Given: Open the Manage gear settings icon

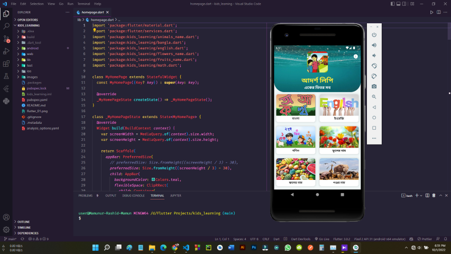Looking at the screenshot, I should (x=6, y=230).
